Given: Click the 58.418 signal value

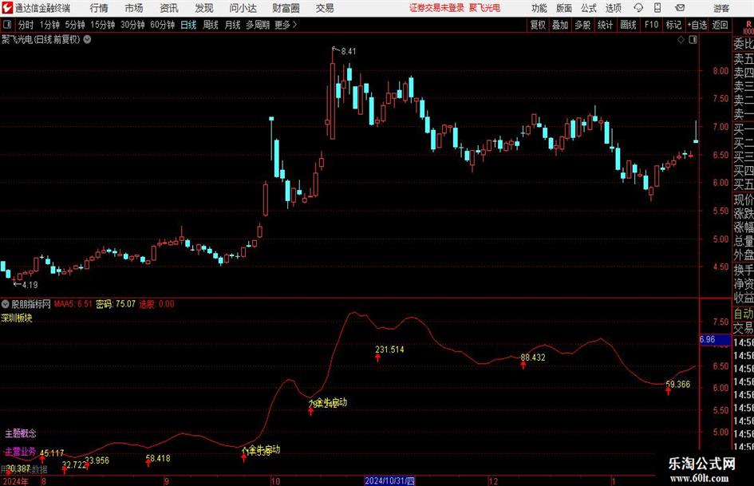Looking at the screenshot, I should pyautogui.click(x=158, y=459).
